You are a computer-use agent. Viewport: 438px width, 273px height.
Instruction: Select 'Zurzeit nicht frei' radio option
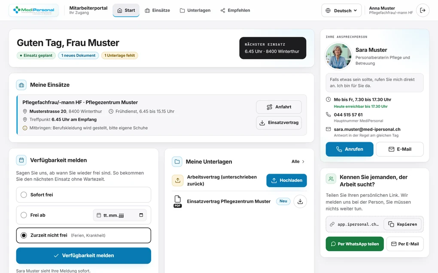coord(24,235)
